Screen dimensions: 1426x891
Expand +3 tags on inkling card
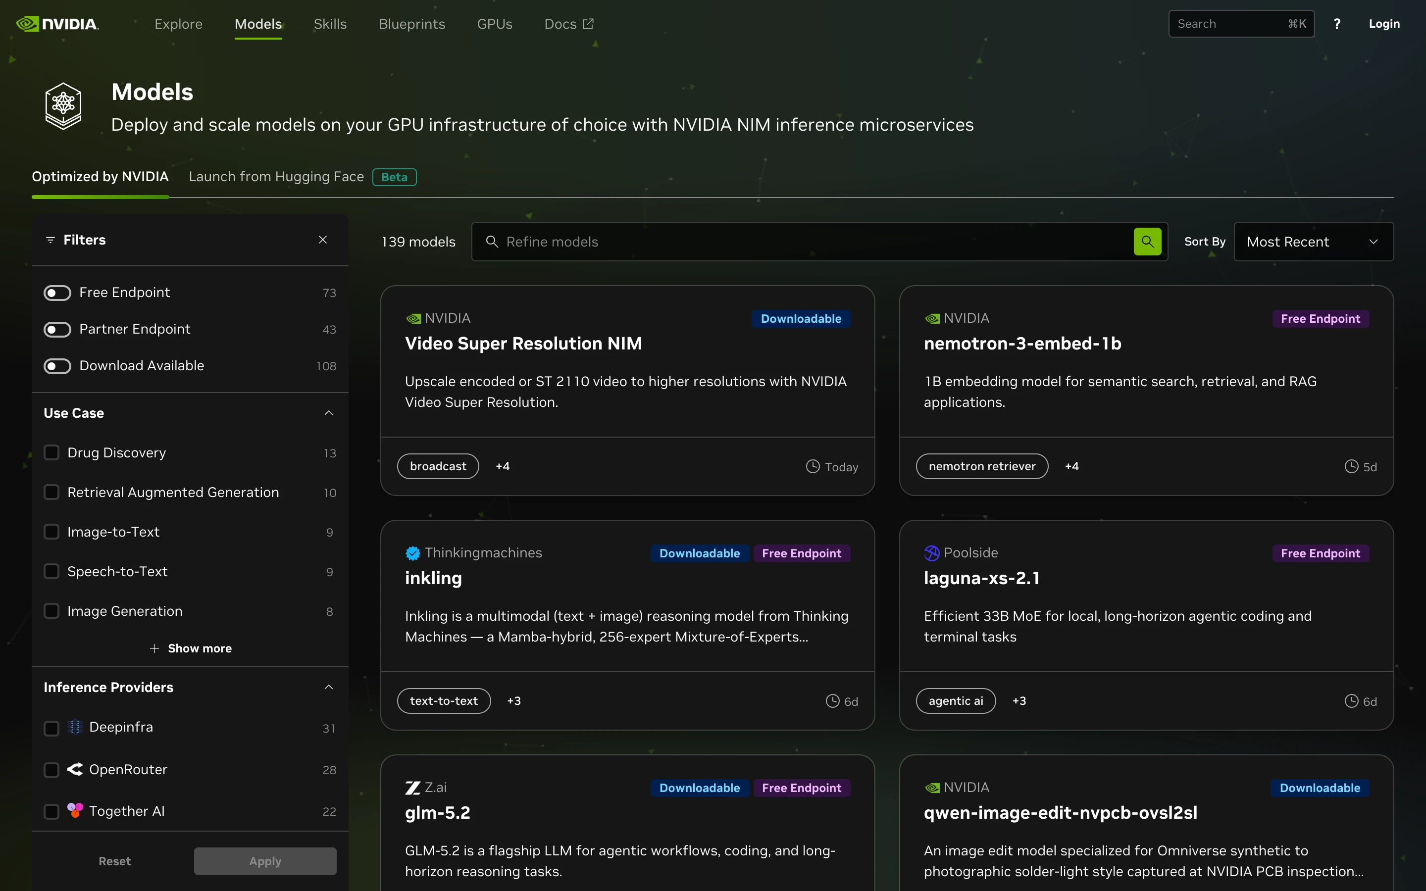click(514, 700)
